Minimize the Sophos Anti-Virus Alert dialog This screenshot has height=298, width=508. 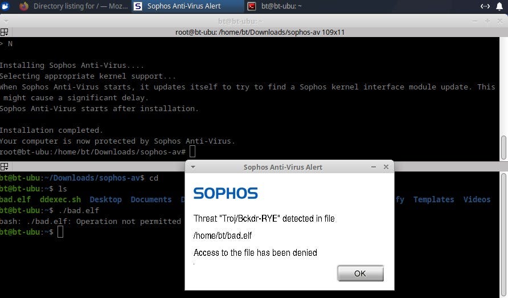[x=374, y=167]
